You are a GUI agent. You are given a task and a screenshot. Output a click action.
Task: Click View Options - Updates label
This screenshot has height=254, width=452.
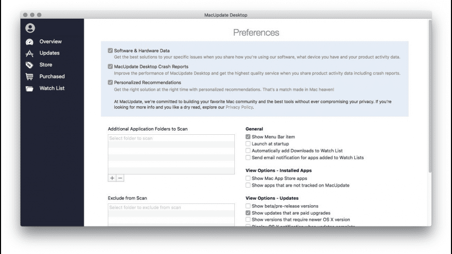pyautogui.click(x=272, y=198)
